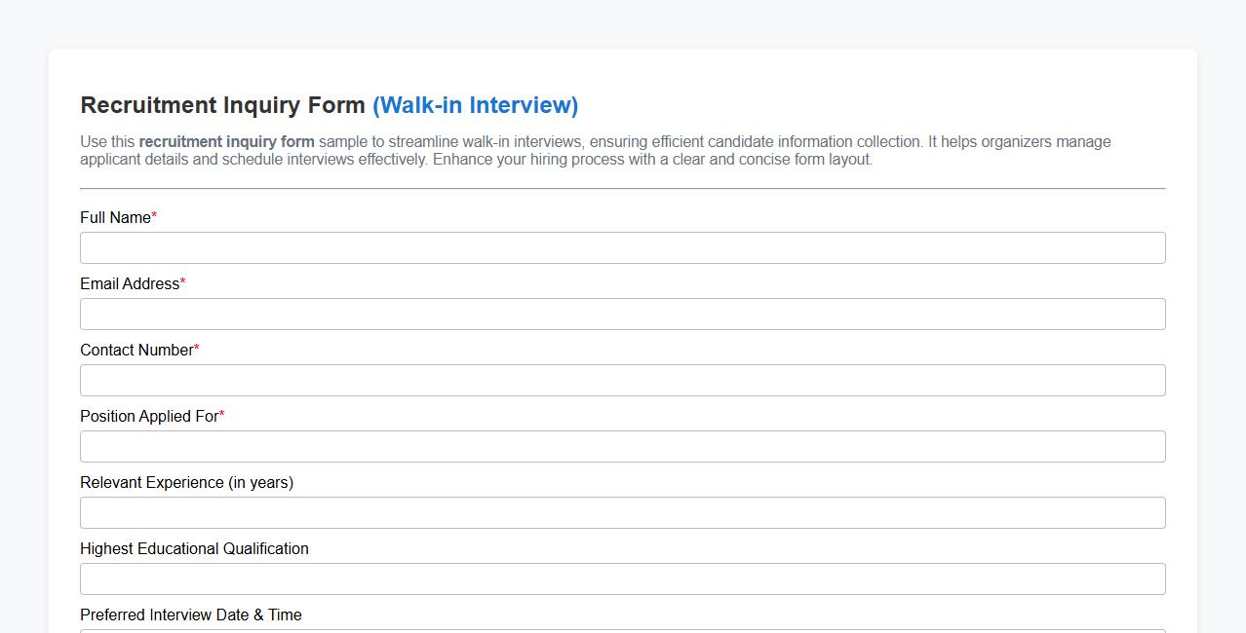Select the Position Applied For label
Viewport: 1246px width, 633px height.
147,416
